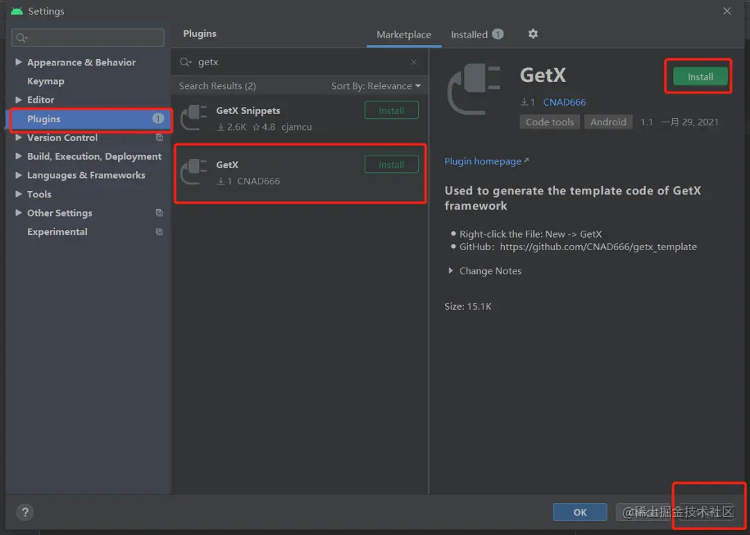Open the plugins gear settings icon

533,34
